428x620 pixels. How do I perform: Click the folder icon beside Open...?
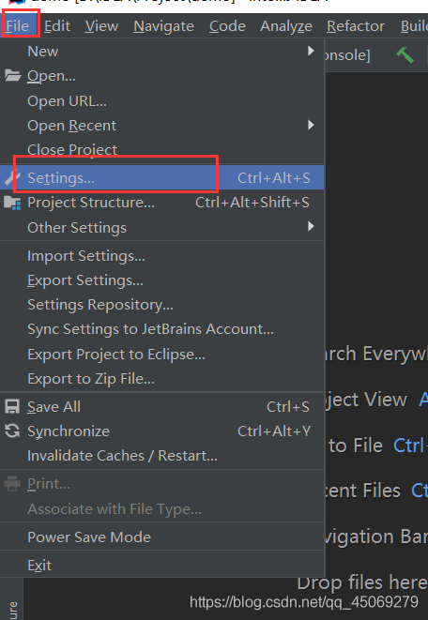point(12,75)
